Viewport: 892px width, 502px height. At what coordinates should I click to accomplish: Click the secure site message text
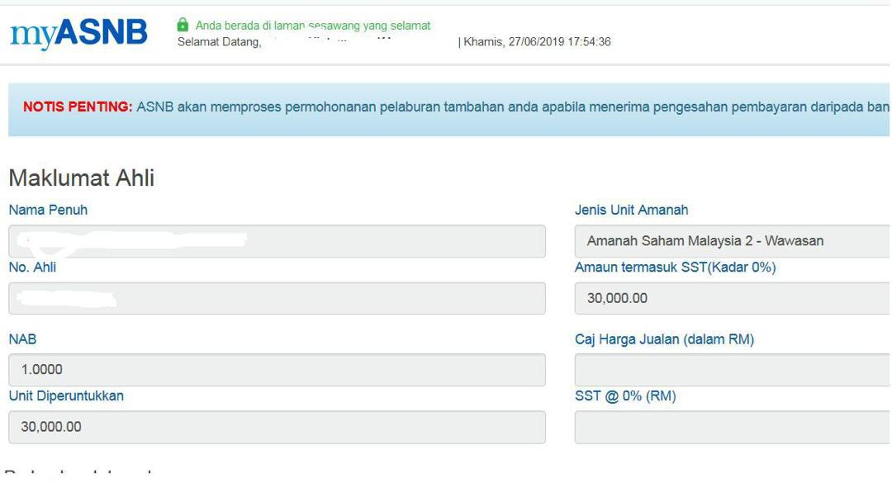coord(313,26)
